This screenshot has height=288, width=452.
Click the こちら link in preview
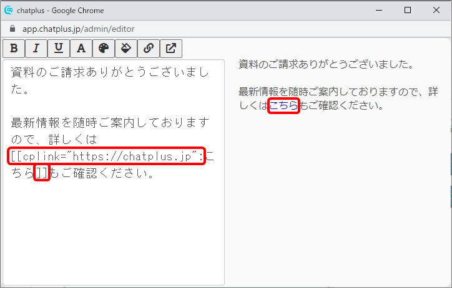[283, 105]
